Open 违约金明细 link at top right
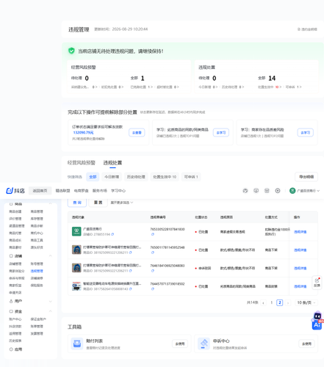The height and width of the screenshot is (367, 324). [x=308, y=29]
